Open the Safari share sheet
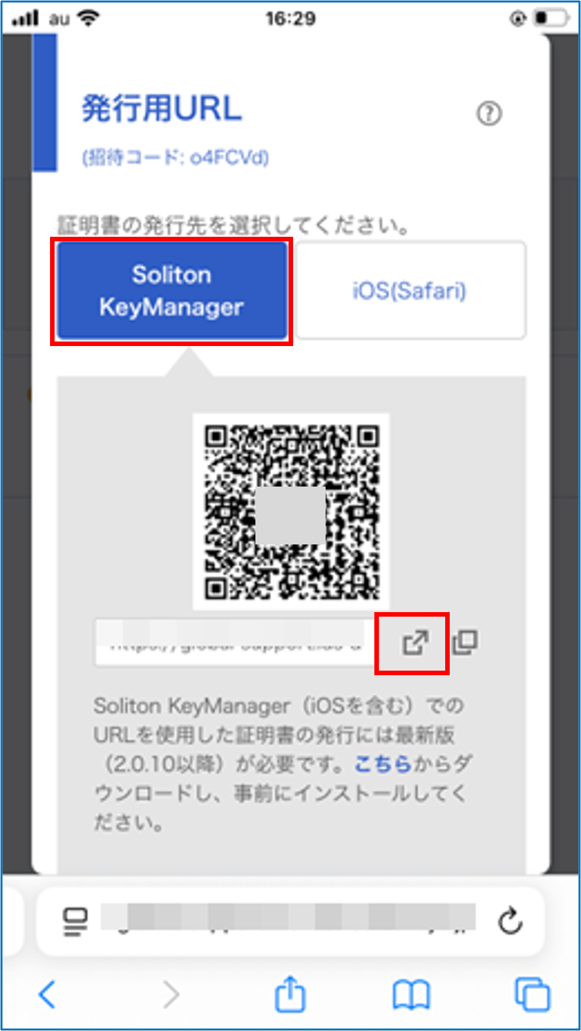581x1031 pixels. [x=290, y=995]
